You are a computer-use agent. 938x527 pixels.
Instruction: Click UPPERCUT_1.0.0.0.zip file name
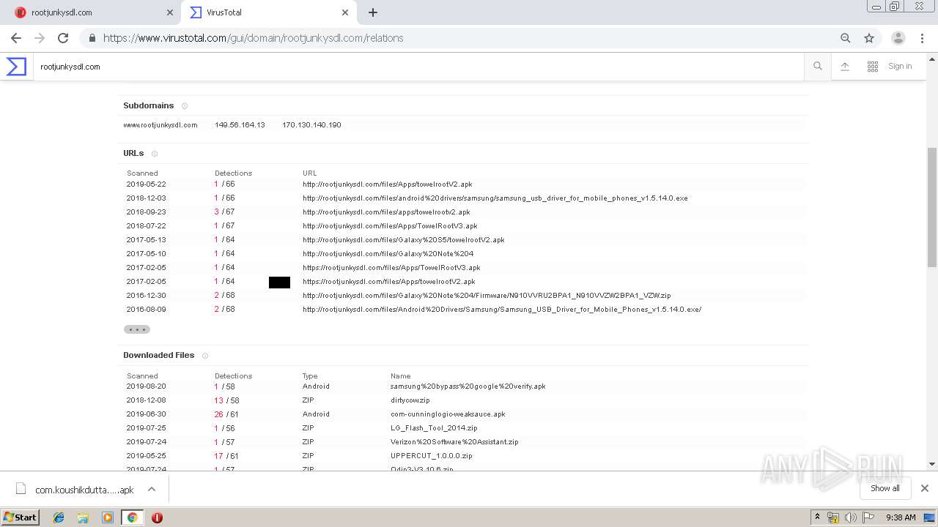click(x=432, y=456)
